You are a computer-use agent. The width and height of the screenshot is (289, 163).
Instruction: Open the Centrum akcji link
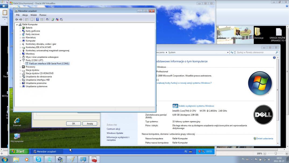[x=113, y=129]
